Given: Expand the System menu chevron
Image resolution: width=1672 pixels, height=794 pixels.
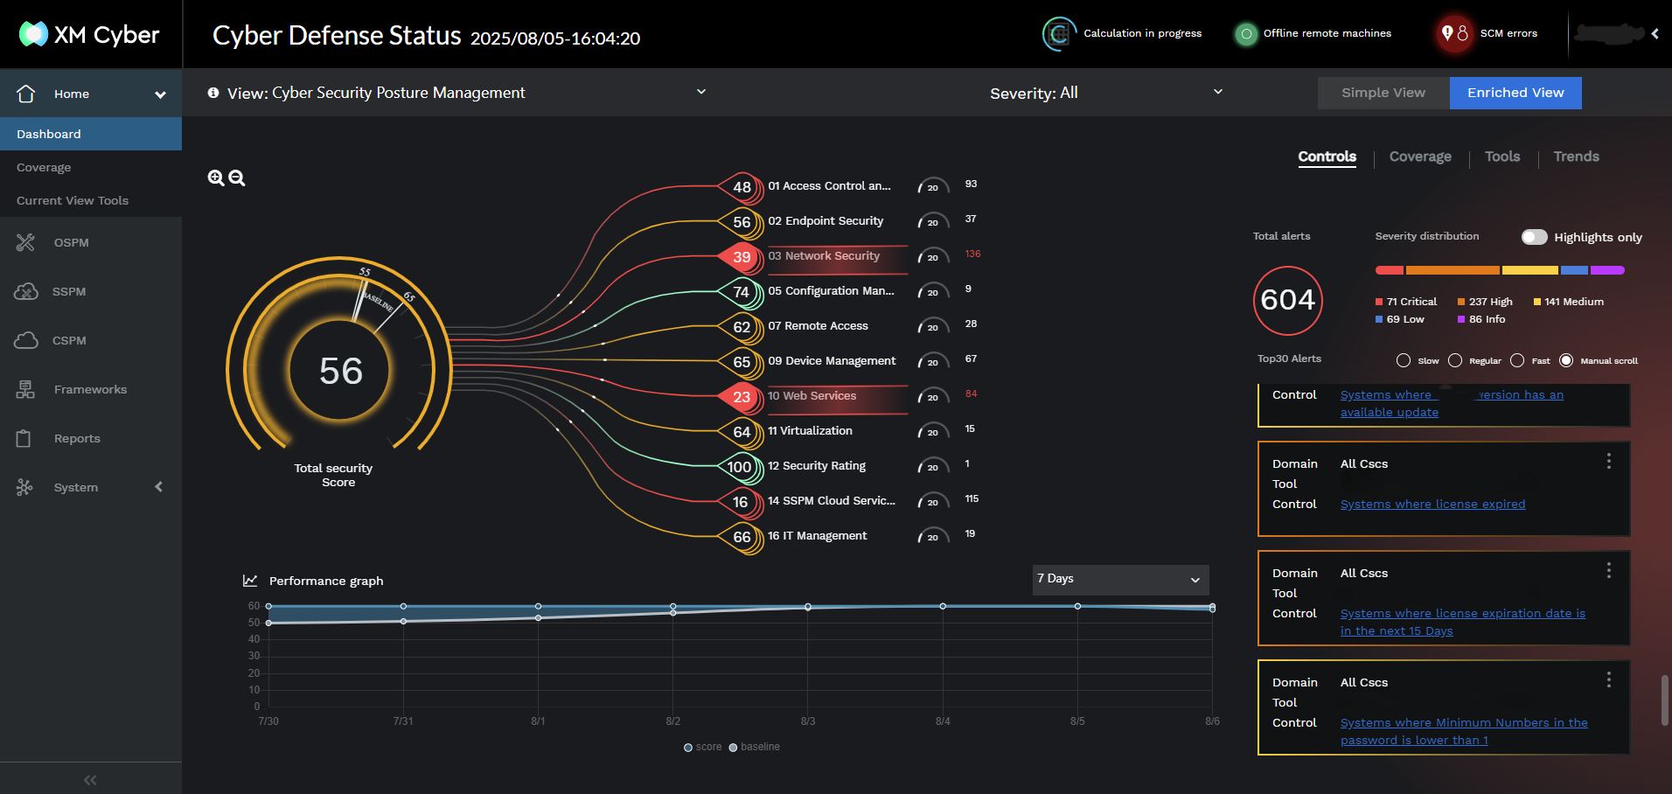Looking at the screenshot, I should click(159, 487).
